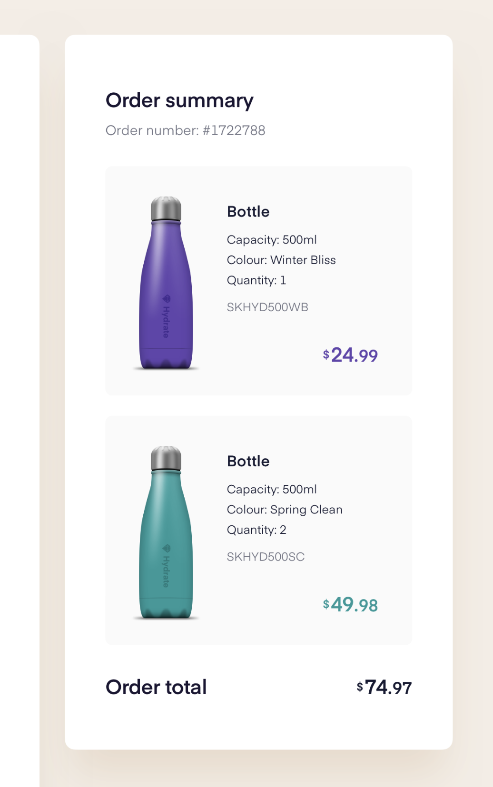Image resolution: width=493 pixels, height=787 pixels.
Task: Click the Colour: Winter Bliss text
Action: pos(281,260)
